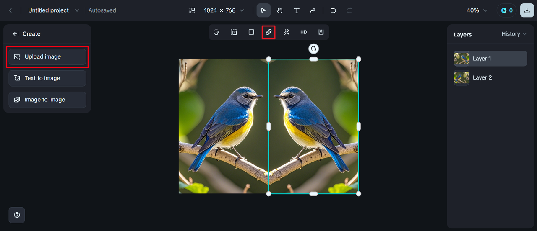Image resolution: width=537 pixels, height=231 pixels.
Task: Click the selected right bird image
Action: [x=313, y=126]
